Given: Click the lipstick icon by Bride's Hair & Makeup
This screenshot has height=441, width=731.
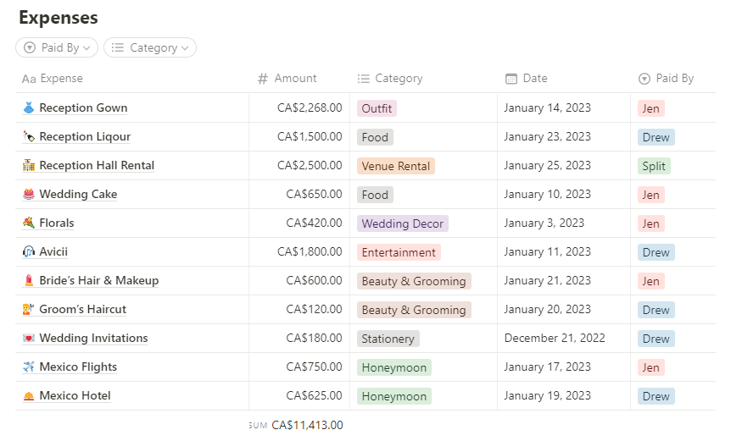Looking at the screenshot, I should [29, 281].
